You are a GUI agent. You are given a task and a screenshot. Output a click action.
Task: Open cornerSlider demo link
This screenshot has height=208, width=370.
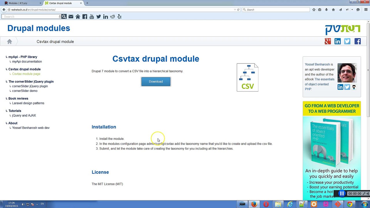click(25, 91)
